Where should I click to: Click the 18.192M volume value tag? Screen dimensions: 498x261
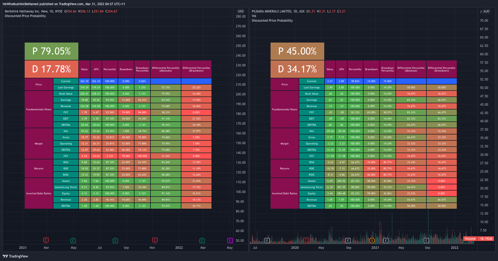tap(486, 239)
